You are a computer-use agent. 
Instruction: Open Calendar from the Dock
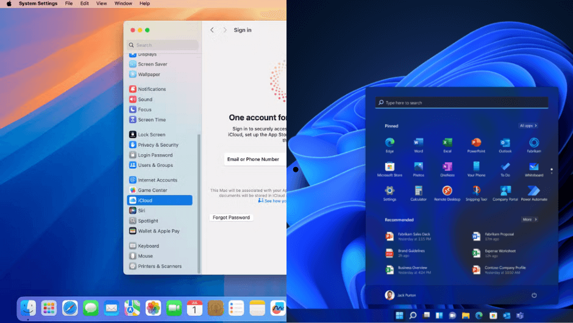pos(195,308)
